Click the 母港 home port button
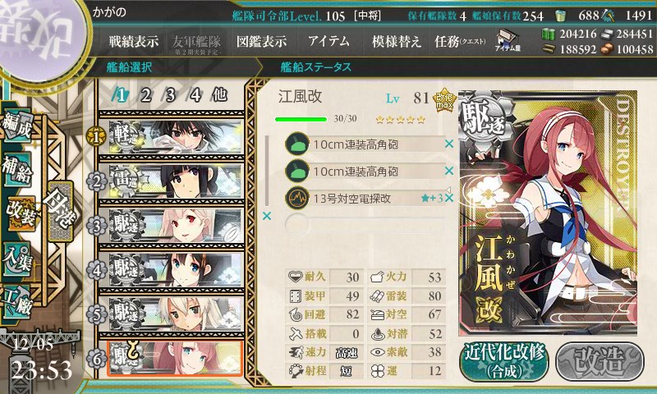 tap(60, 211)
